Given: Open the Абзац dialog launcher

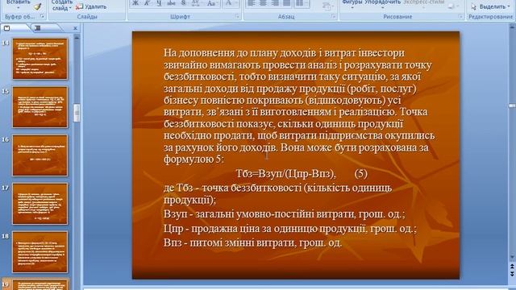Looking at the screenshot, I should [x=334, y=16].
